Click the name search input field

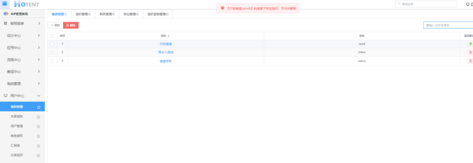point(448,25)
